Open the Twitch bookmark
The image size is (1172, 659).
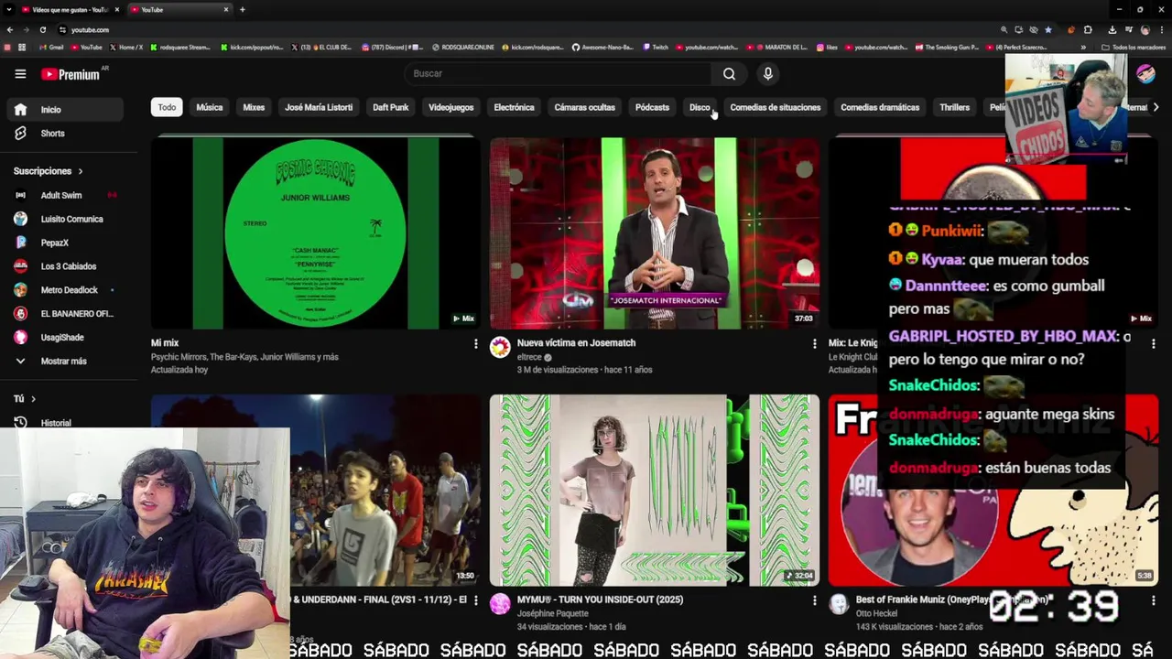point(656,47)
